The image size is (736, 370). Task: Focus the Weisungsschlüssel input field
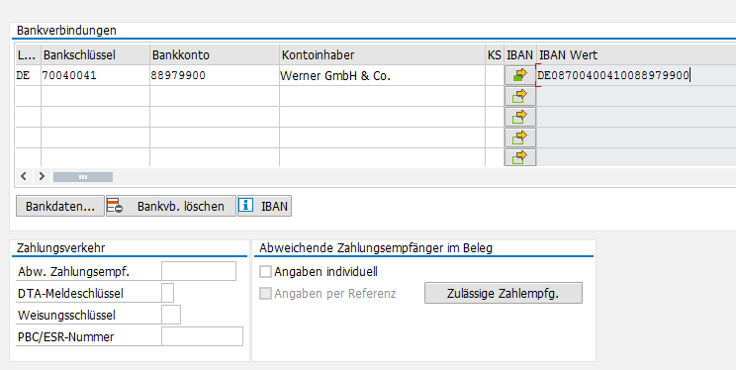171,315
